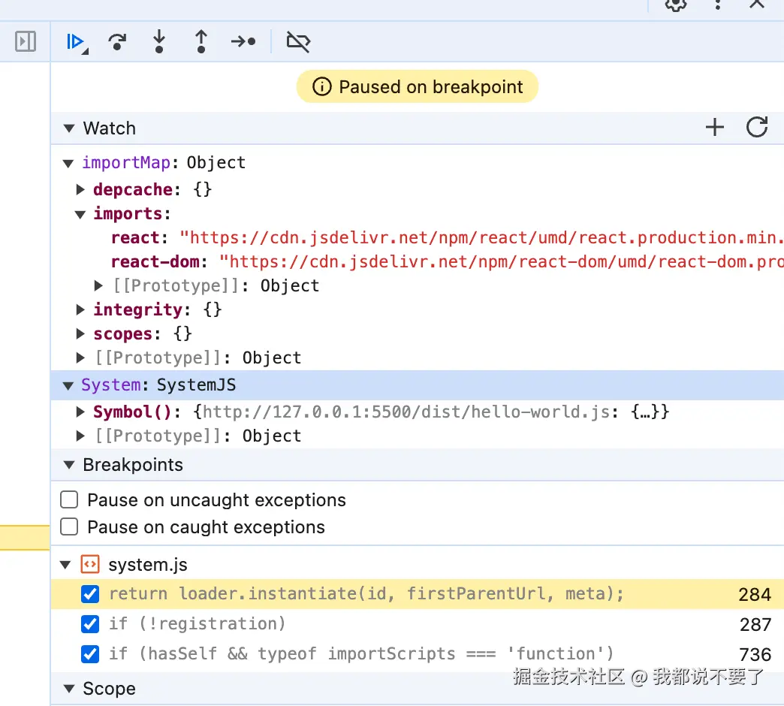
Task: Step into next function call
Action: (159, 41)
